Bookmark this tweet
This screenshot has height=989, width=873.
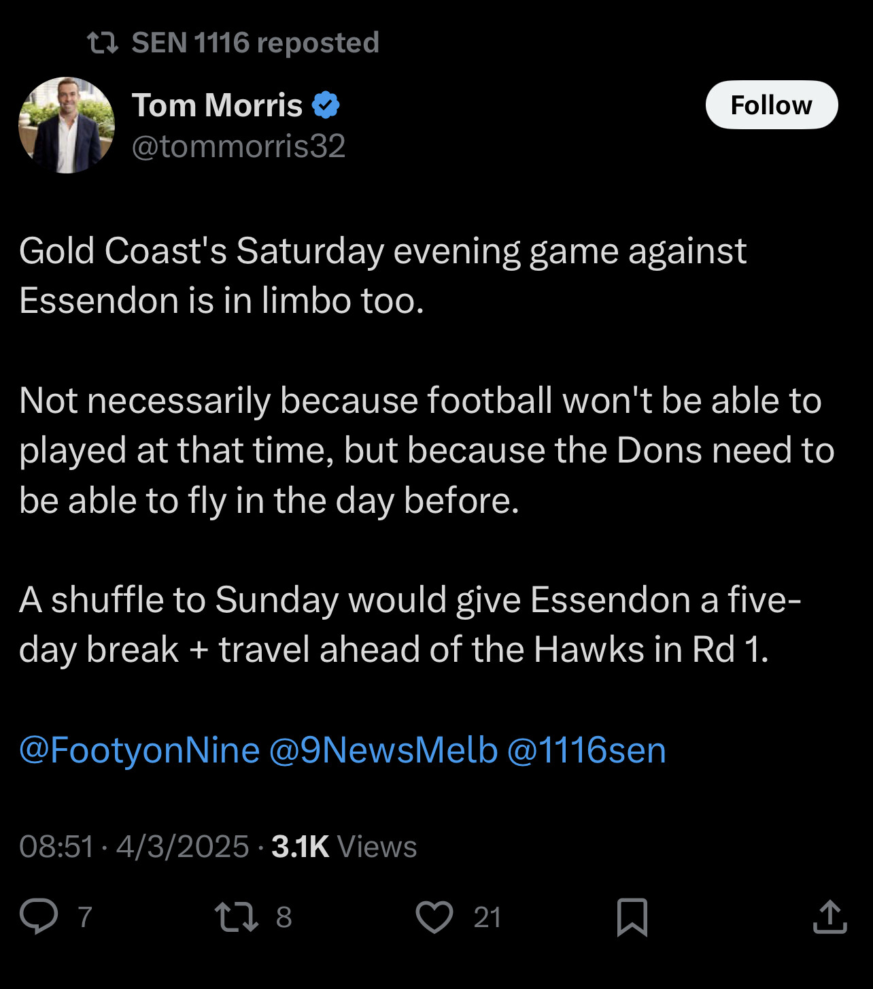(x=632, y=917)
